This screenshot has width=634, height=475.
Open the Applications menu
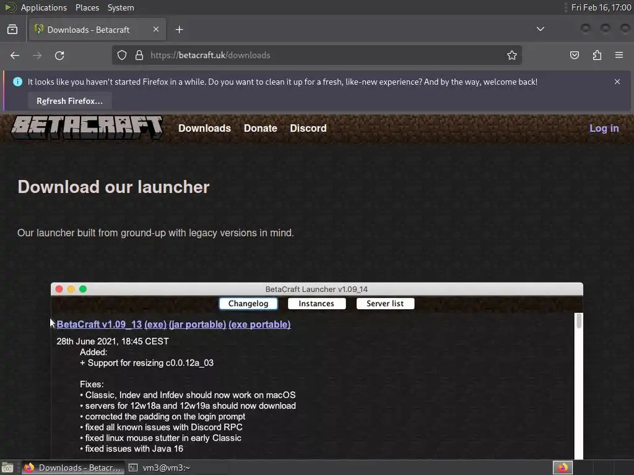(44, 7)
